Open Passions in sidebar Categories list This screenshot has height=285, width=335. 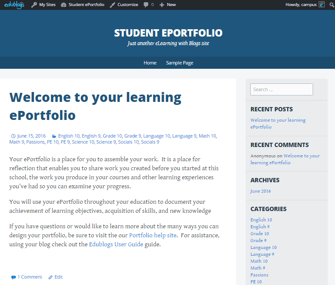[x=259, y=275]
